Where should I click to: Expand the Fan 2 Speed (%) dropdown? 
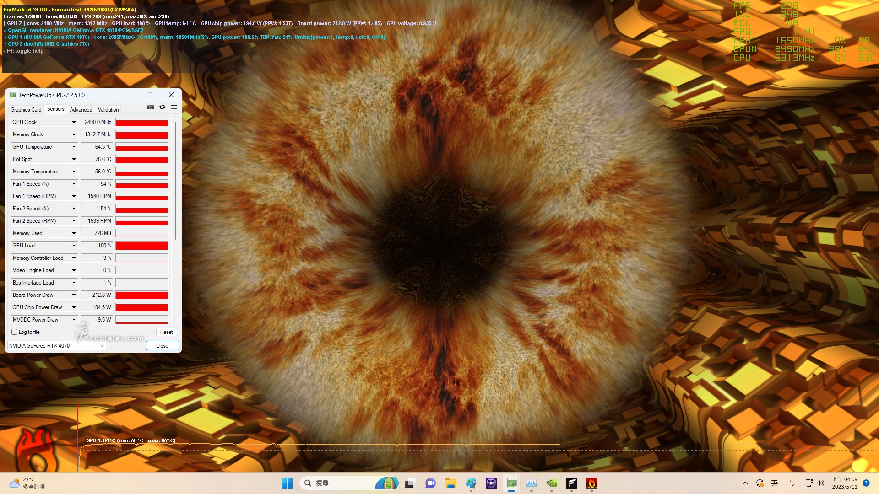point(74,209)
